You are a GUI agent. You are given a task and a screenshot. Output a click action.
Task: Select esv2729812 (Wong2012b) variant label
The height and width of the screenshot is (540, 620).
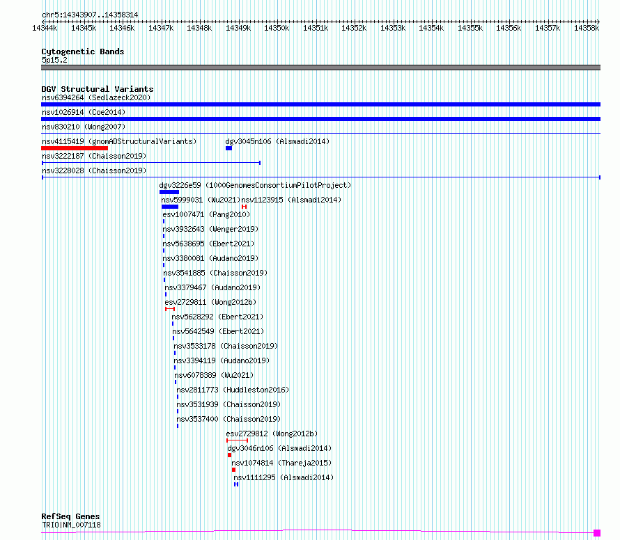point(272,434)
